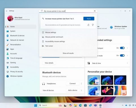Click the Time & language globe icon
Viewport: 136px width, 108px height.
(x=8, y=58)
